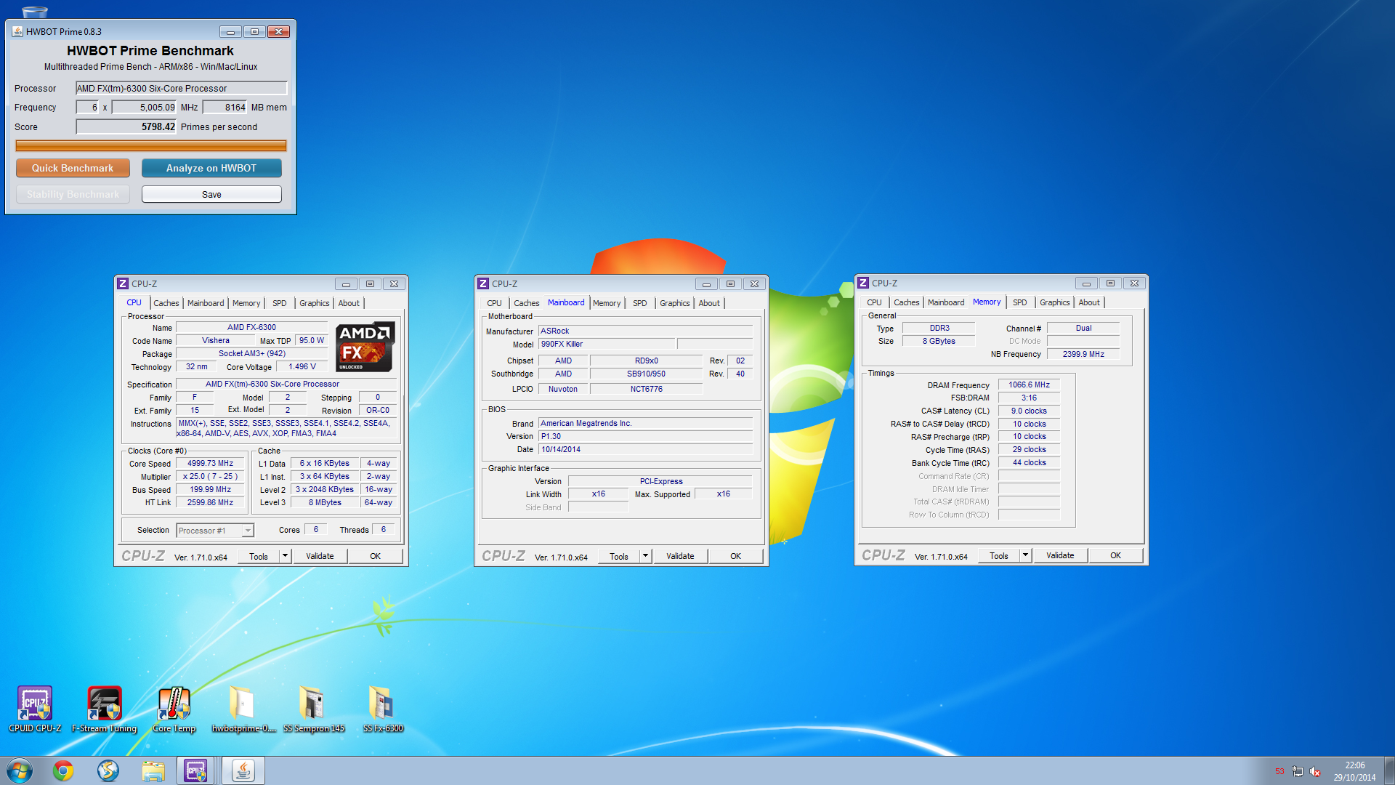The height and width of the screenshot is (785, 1395).
Task: Minimize the CPU-Z Memory window
Action: pos(1086,283)
